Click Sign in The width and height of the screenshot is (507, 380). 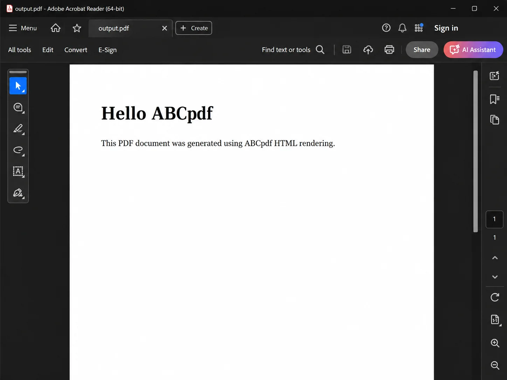446,28
